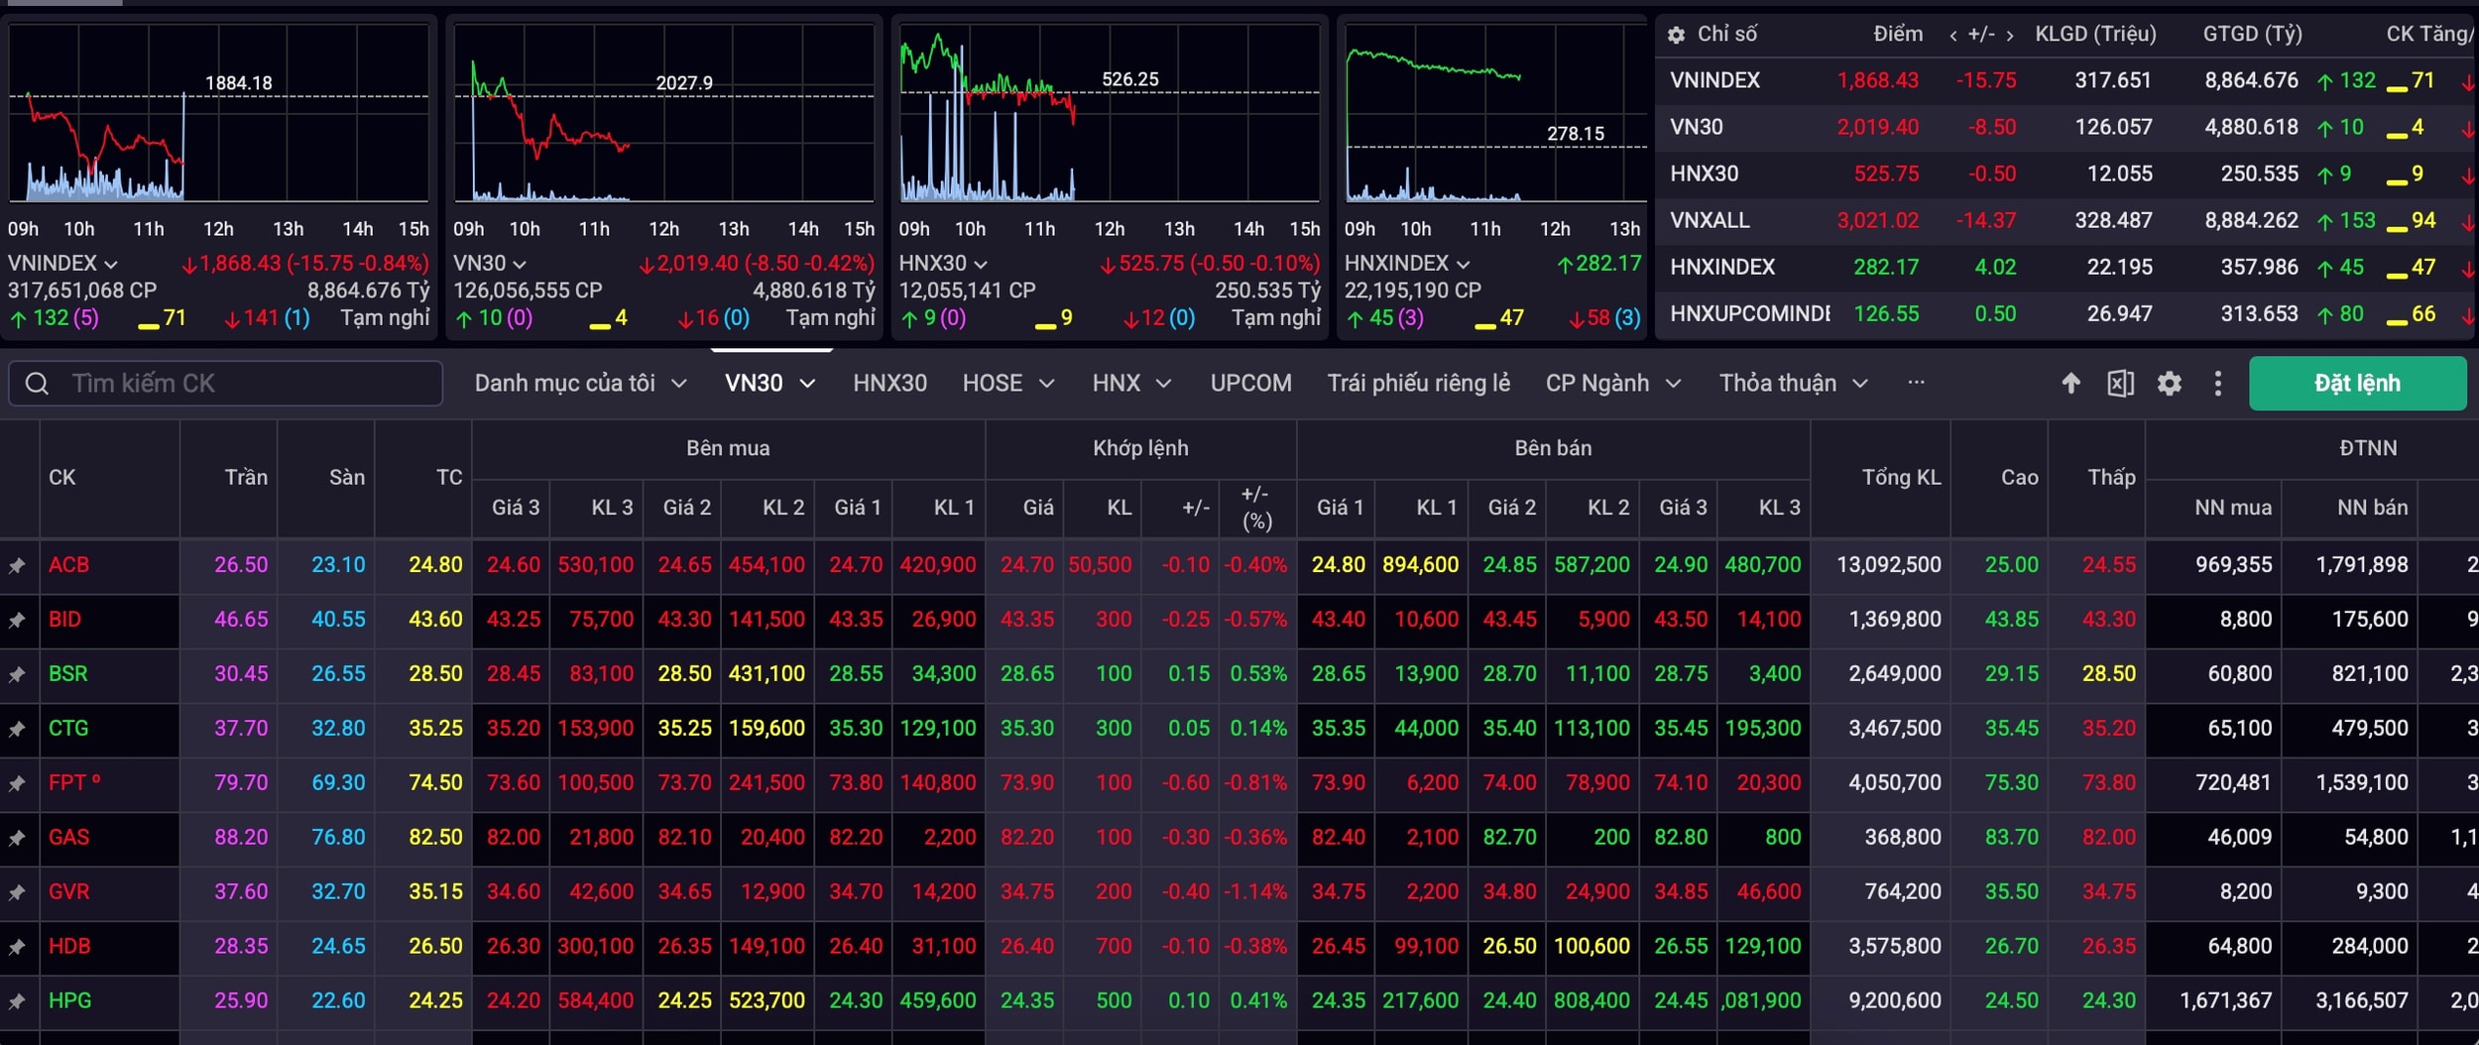The height and width of the screenshot is (1045, 2479).
Task: Export the table to Excel
Action: coord(2120,383)
